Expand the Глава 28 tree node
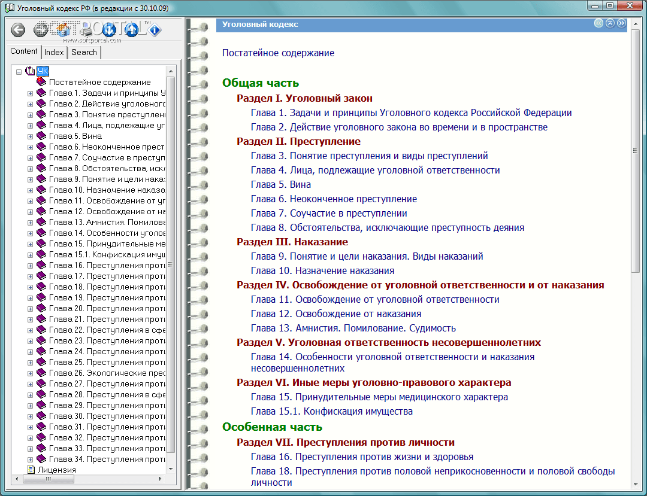647x496 pixels. tap(30, 395)
